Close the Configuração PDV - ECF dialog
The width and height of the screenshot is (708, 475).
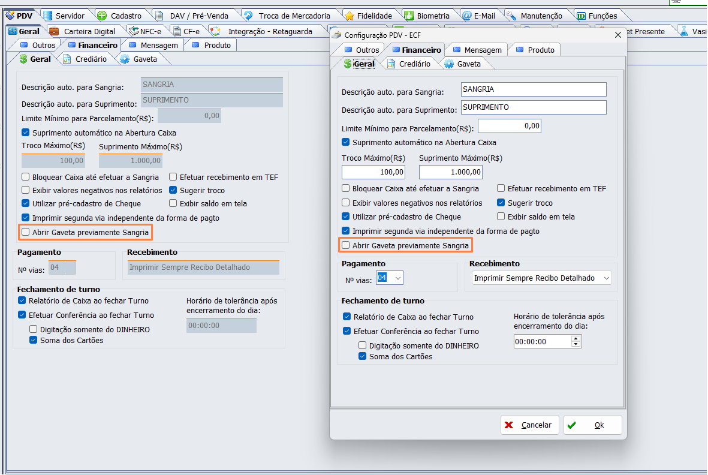(618, 35)
